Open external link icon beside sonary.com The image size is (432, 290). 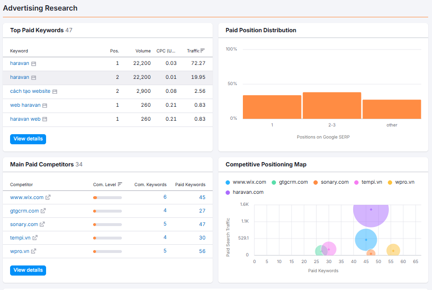click(x=42, y=224)
